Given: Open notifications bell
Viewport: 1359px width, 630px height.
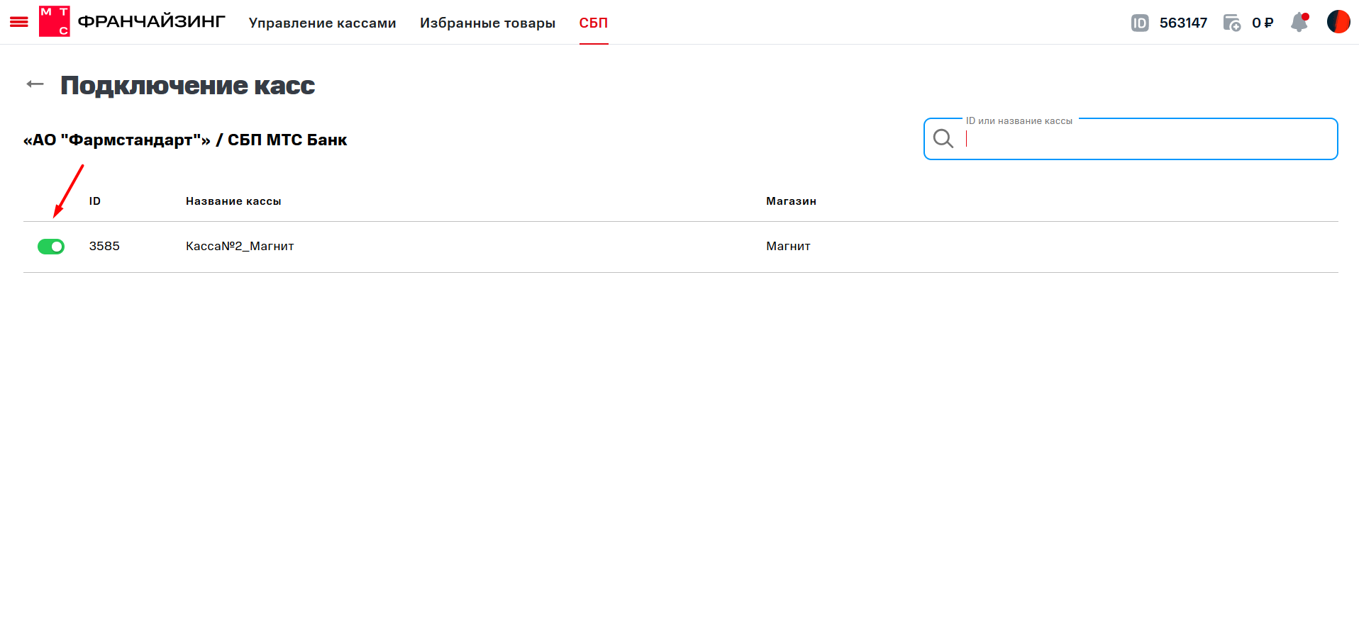Looking at the screenshot, I should (x=1299, y=22).
